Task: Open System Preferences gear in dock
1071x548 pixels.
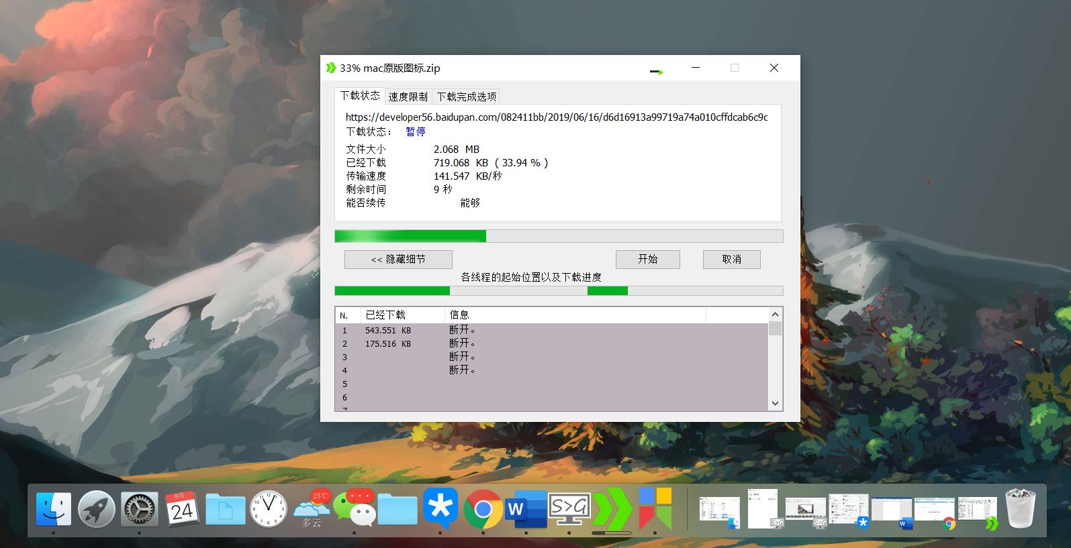Action: pos(140,509)
